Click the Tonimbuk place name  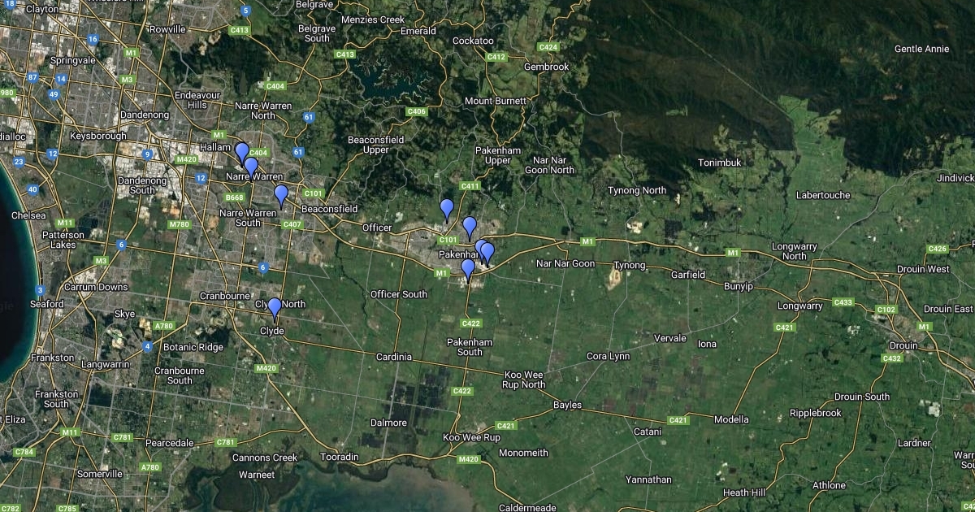pos(720,163)
